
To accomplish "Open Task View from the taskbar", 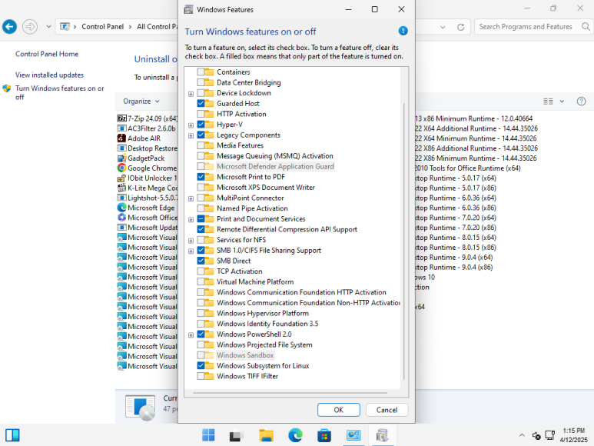I will (237, 435).
